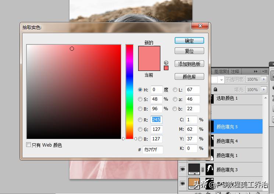
Task: Click the 添加到色板 button
Action: coord(189,64)
